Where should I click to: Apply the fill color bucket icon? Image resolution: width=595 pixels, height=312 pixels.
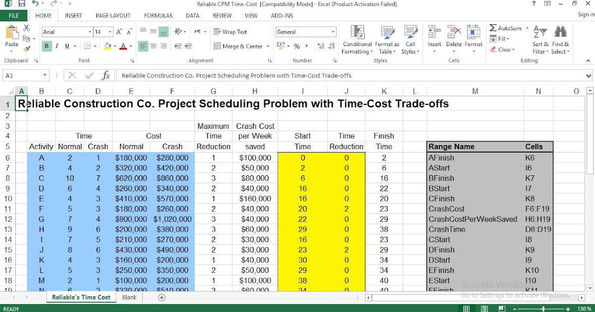(x=107, y=46)
